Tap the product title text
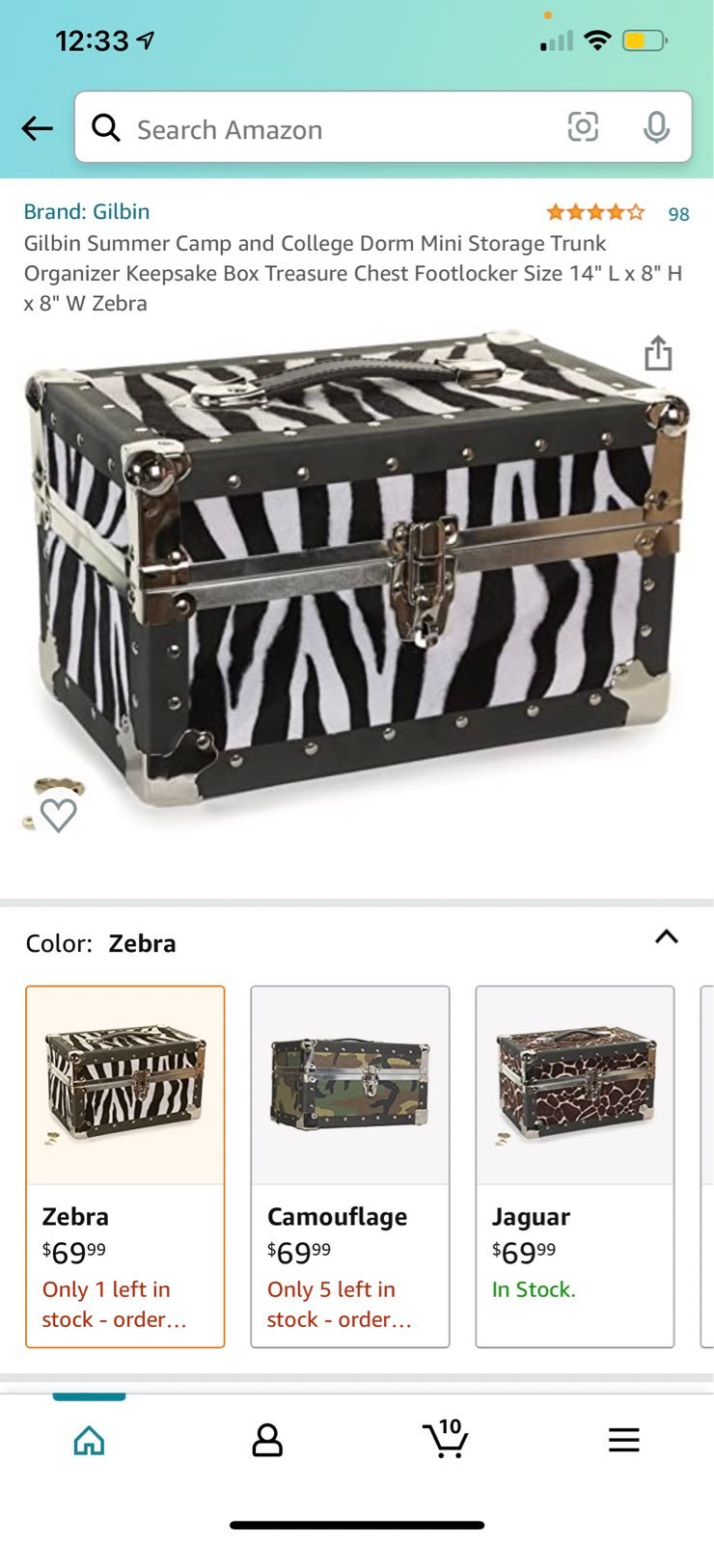The image size is (714, 1543). tap(353, 273)
